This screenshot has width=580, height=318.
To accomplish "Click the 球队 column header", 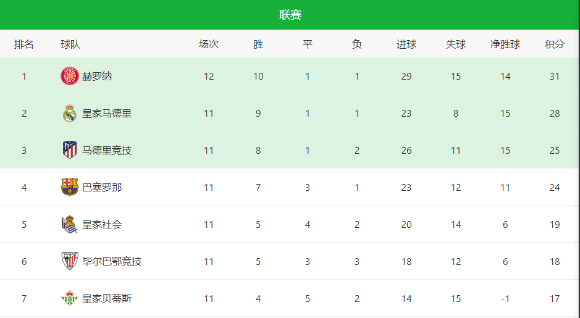I will 70,44.
